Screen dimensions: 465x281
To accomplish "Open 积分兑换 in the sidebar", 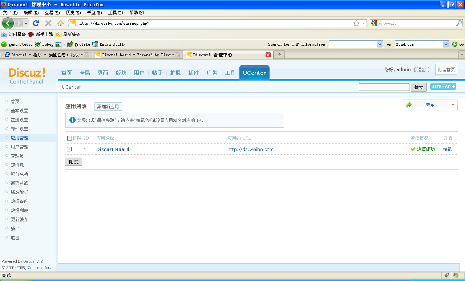I will (x=19, y=174).
